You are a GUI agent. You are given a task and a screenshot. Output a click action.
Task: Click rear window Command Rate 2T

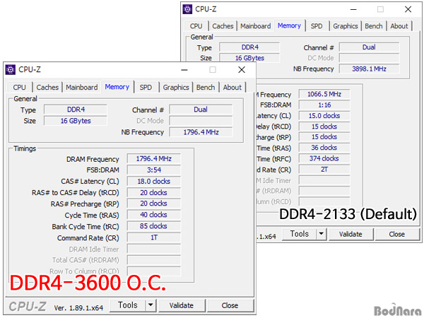[324, 170]
